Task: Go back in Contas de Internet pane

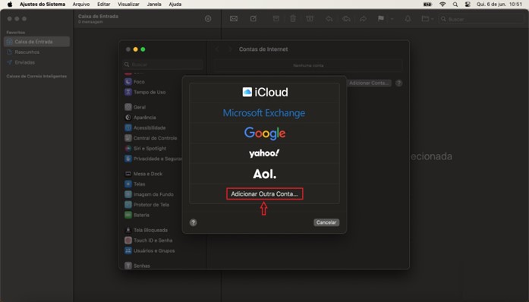Action: point(217,49)
